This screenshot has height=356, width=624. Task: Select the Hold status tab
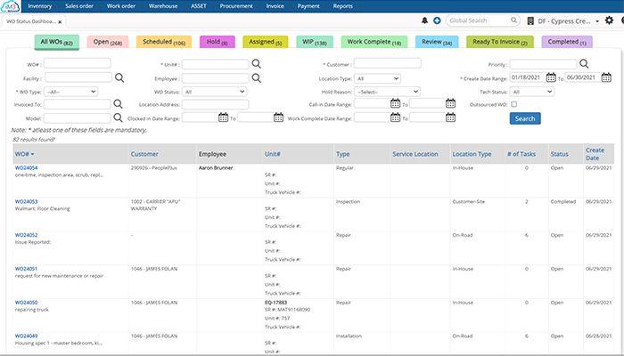218,42
